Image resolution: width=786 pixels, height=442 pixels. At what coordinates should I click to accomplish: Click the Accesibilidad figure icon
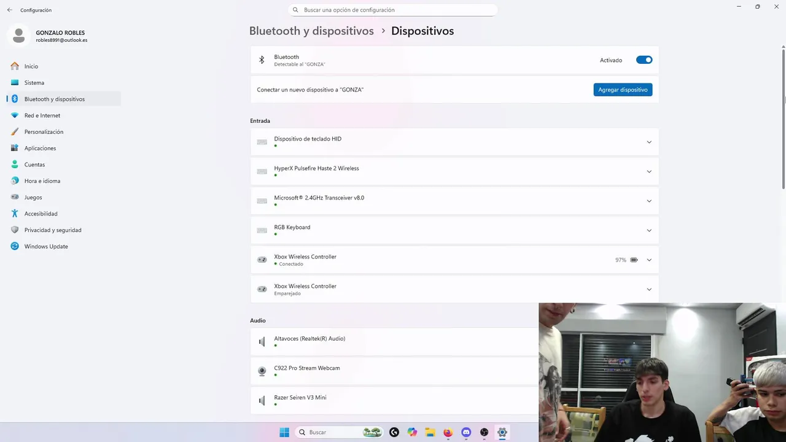click(15, 214)
